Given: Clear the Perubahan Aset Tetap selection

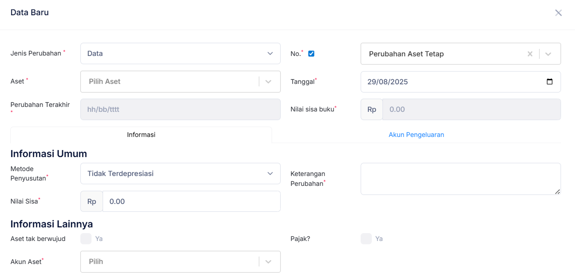Looking at the screenshot, I should point(530,54).
